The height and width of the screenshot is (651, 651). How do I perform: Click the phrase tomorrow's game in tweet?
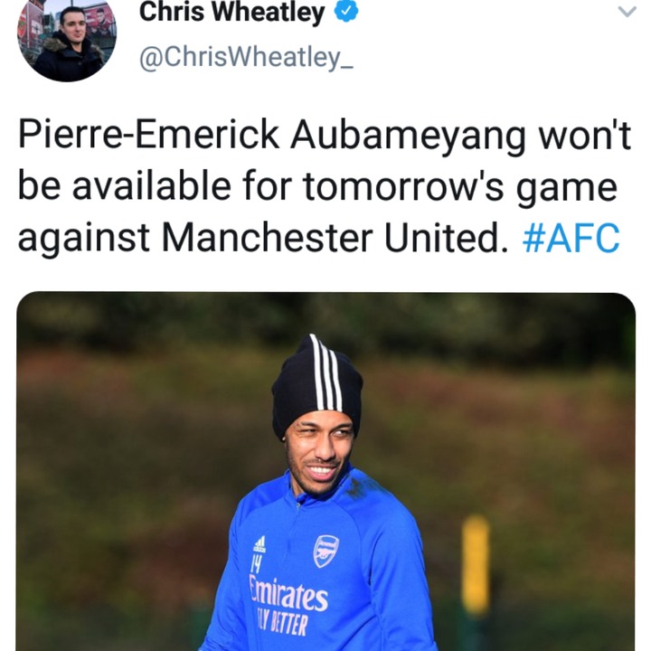pyautogui.click(x=459, y=187)
